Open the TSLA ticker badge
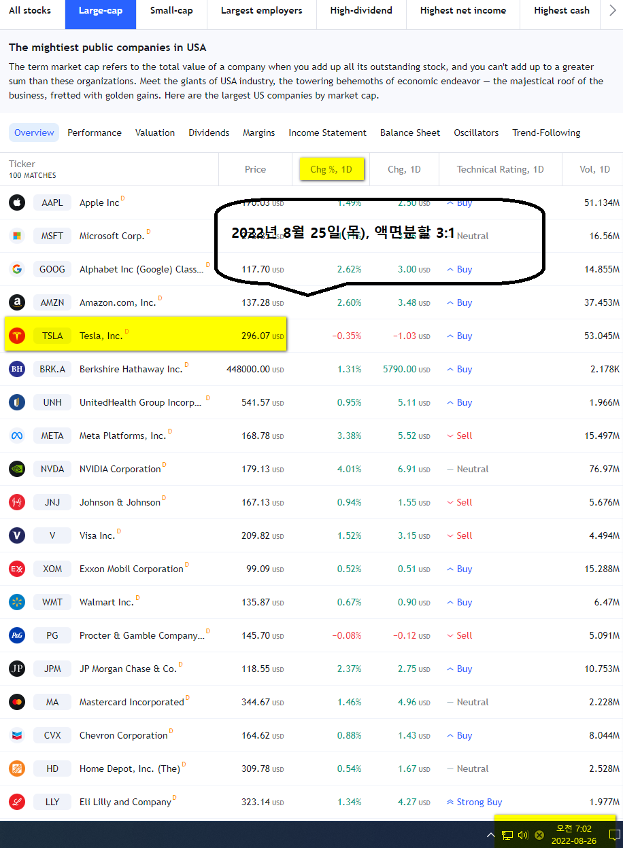Viewport: 623px width, 848px height. [x=52, y=336]
